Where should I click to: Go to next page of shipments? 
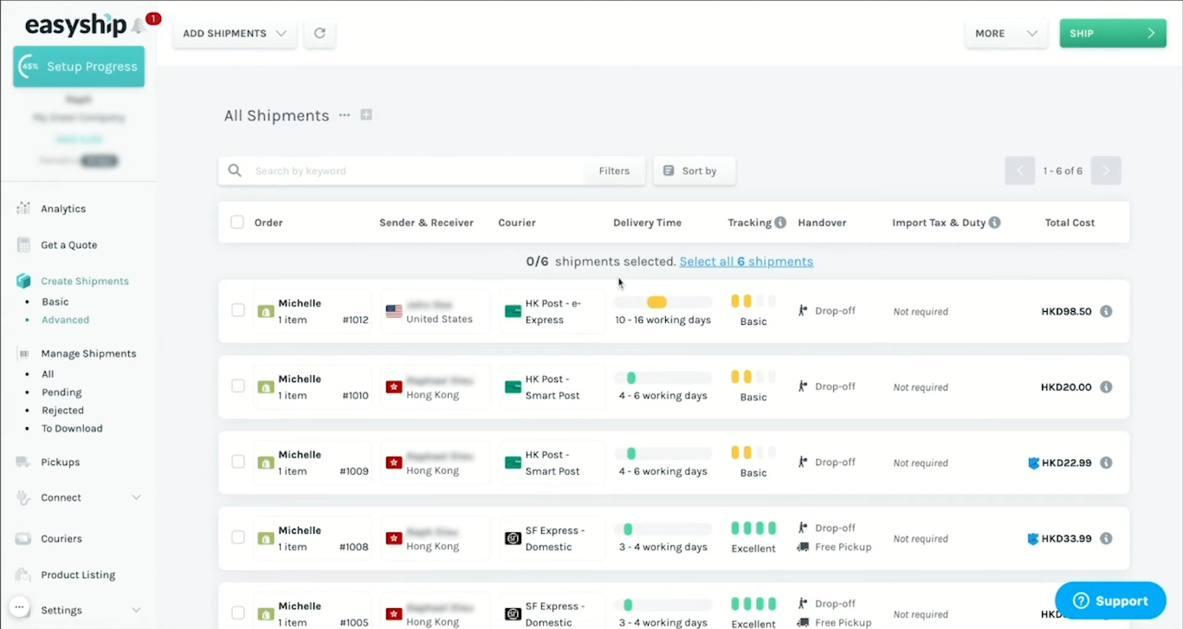click(x=1106, y=171)
